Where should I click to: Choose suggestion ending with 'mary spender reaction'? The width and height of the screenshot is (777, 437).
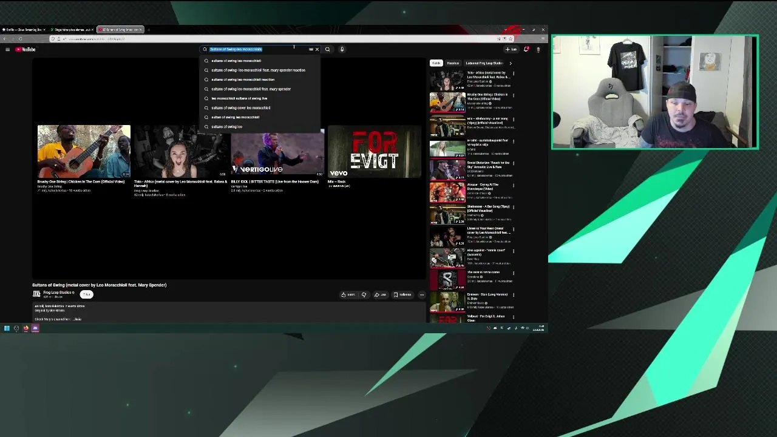(x=260, y=70)
